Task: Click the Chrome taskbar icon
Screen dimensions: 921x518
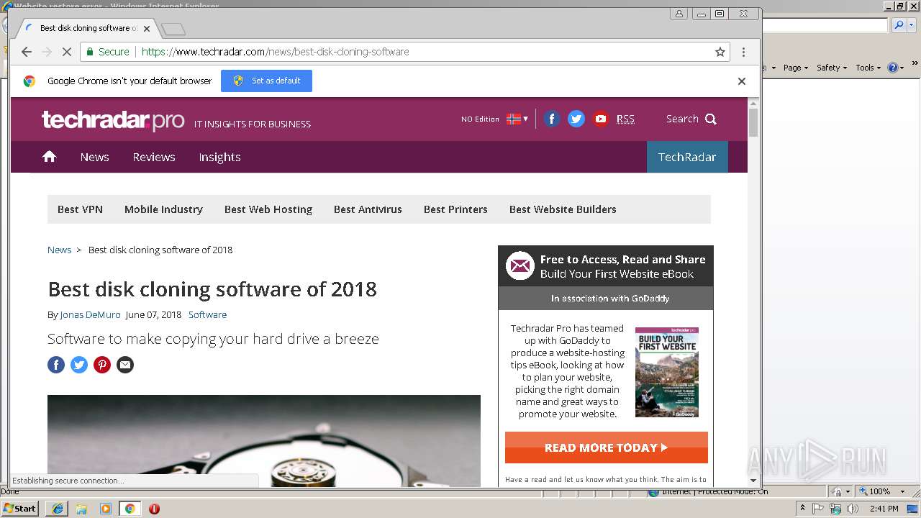Action: click(130, 509)
